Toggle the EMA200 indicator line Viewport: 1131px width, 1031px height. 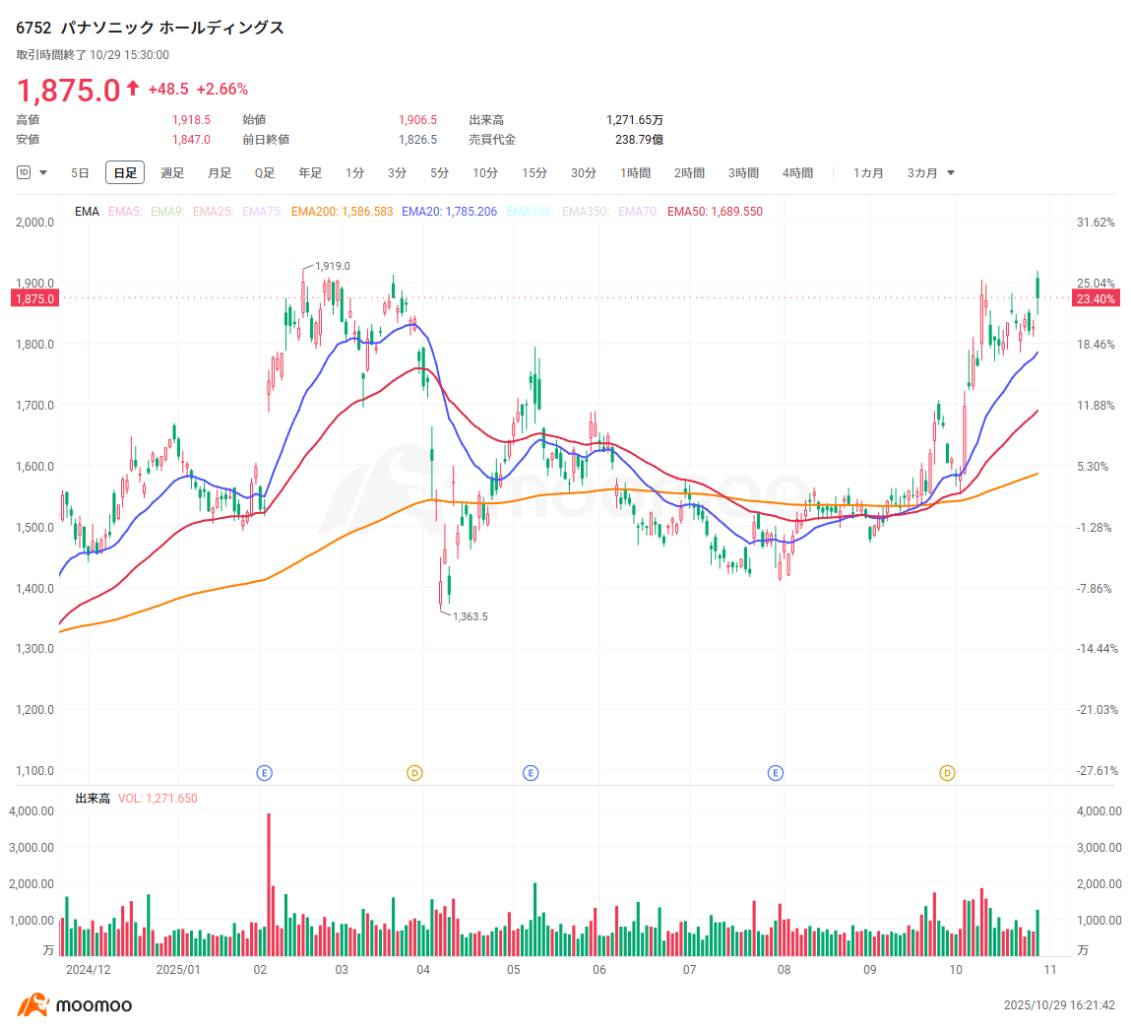pyautogui.click(x=342, y=212)
